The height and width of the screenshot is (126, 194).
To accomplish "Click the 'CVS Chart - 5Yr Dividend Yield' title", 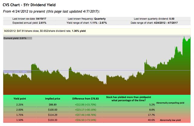I will (x=29, y=5).
